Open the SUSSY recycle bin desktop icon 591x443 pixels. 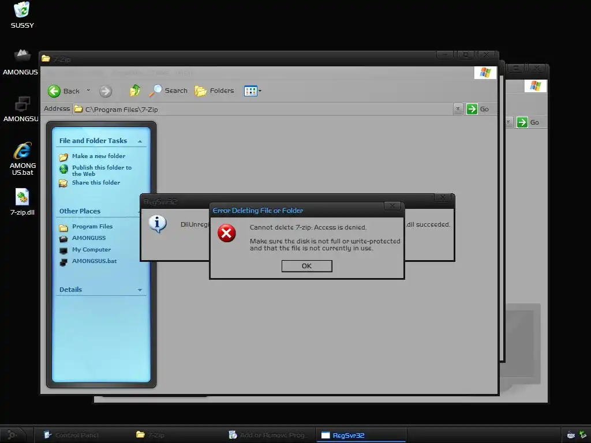(x=22, y=15)
